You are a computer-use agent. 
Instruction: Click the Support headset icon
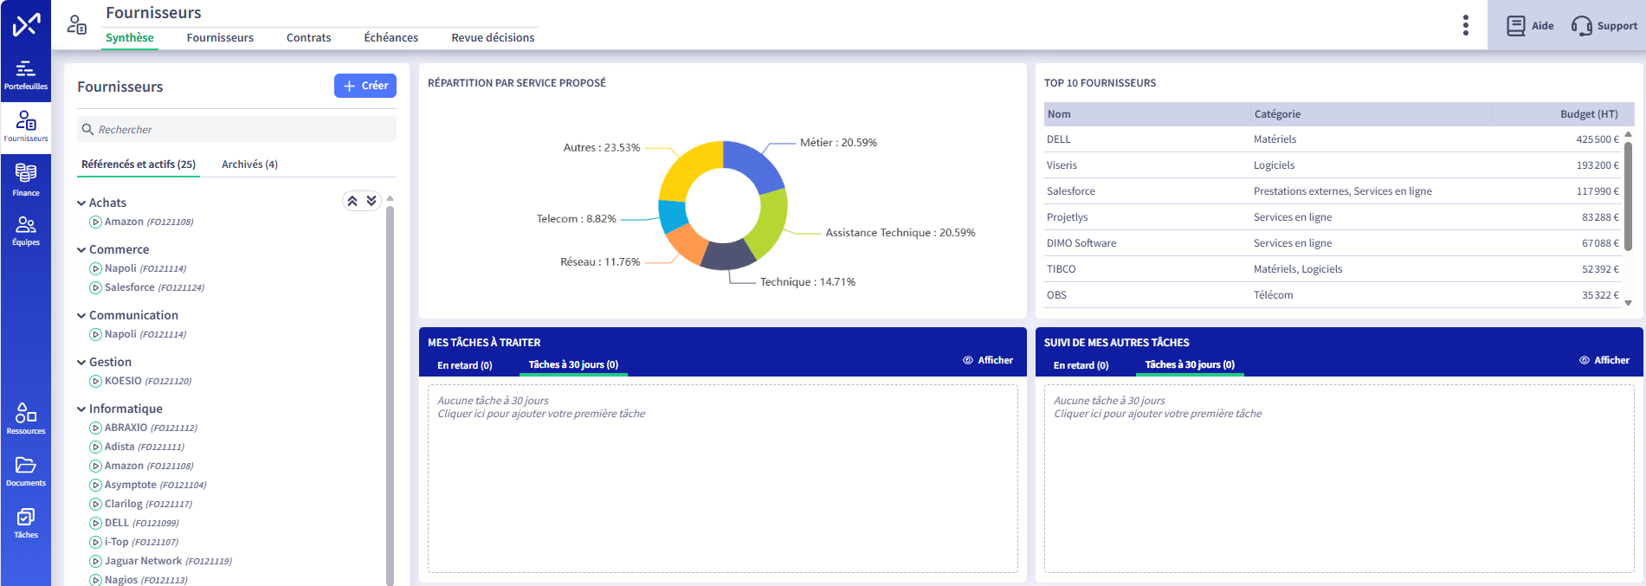click(1581, 26)
